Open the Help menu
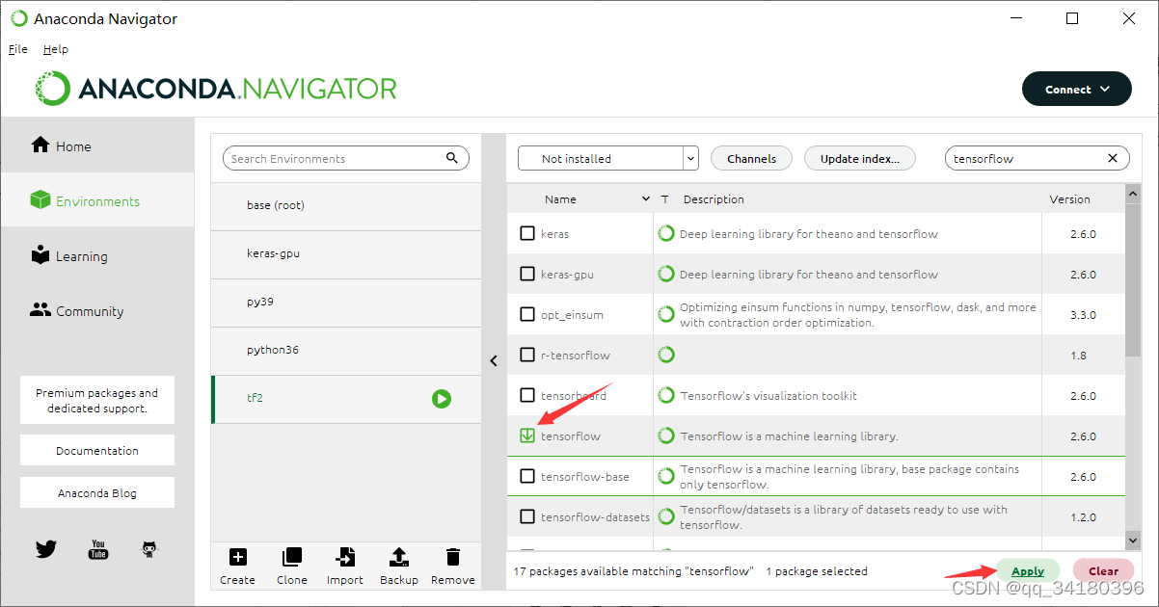This screenshot has width=1159, height=607. (56, 49)
